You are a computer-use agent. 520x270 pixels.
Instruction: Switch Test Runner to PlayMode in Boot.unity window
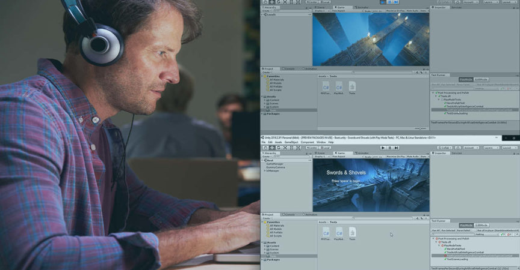click(x=466, y=226)
